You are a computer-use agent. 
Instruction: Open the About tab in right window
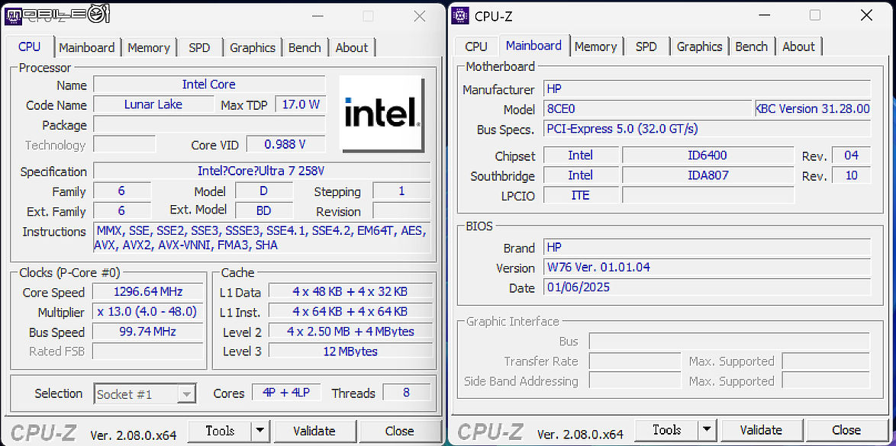[798, 47]
